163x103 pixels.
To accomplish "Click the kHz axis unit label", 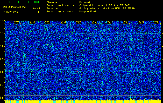I will tap(2, 21).
